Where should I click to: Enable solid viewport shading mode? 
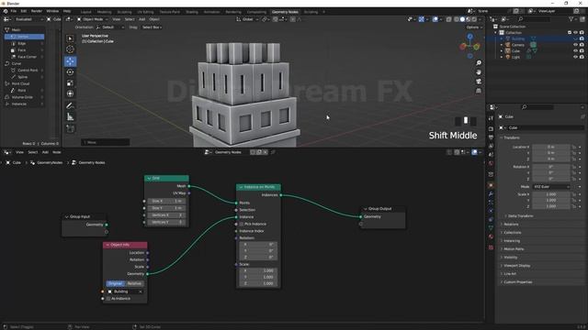(462, 19)
